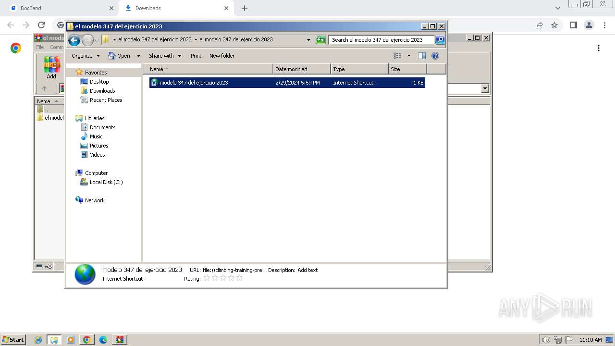615x346 pixels.
Task: Close the DocSend browser tab
Action: 111,8
